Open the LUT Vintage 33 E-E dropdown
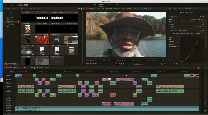The image size is (208, 115). point(195,19)
